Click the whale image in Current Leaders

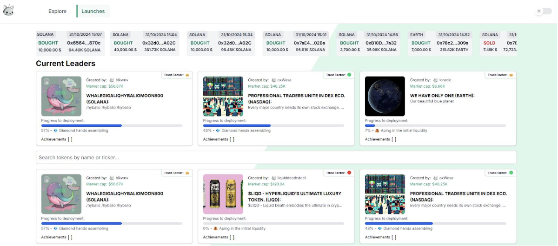pyautogui.click(x=61, y=96)
